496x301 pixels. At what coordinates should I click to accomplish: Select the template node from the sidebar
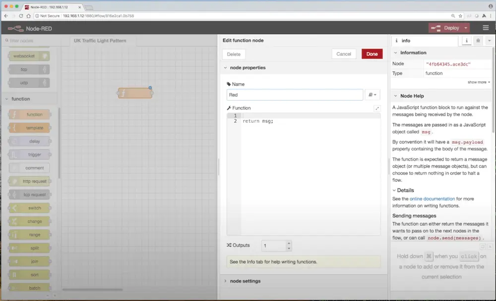tap(30, 128)
